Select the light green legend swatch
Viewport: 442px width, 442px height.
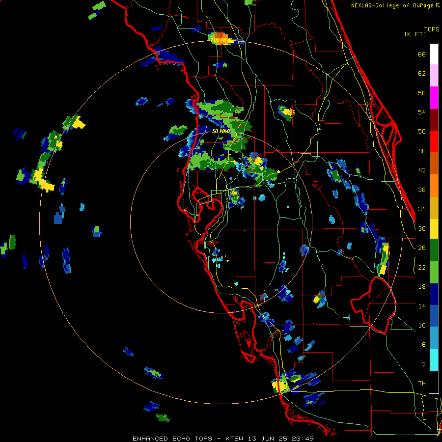point(434,272)
